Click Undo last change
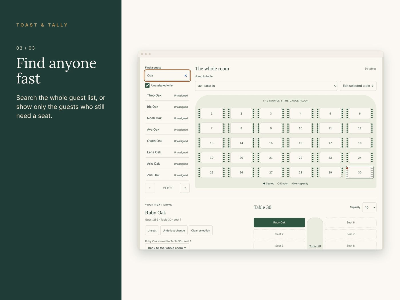This screenshot has height=300, width=400. 174,231
